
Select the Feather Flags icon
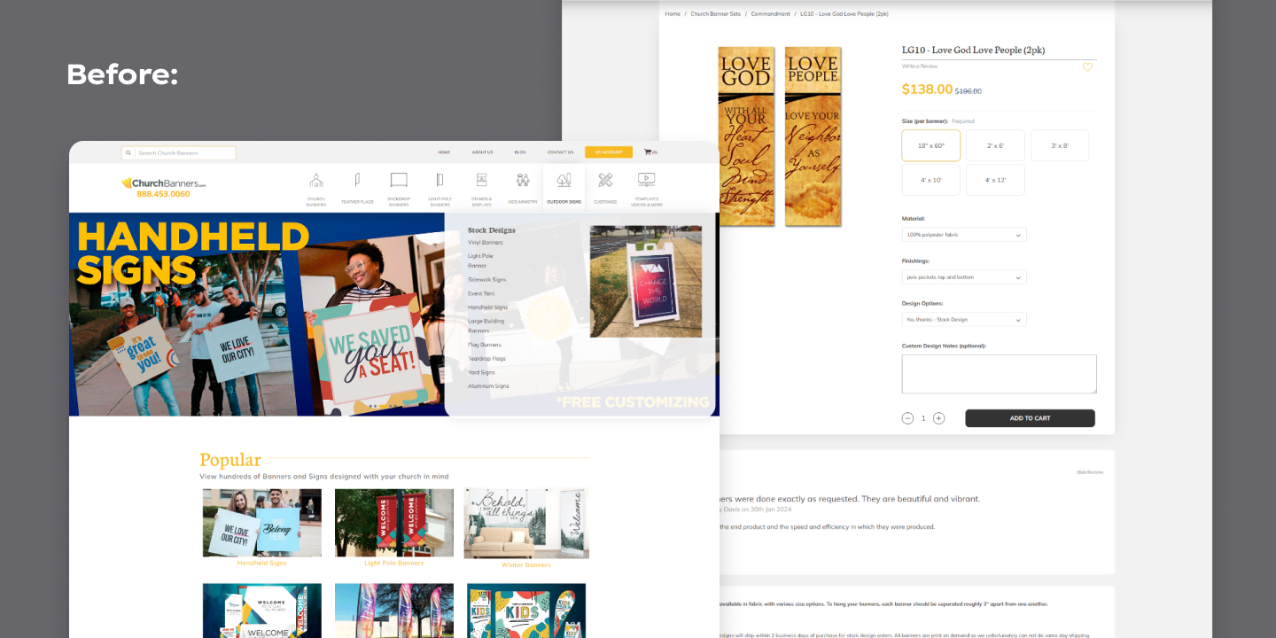(x=357, y=181)
